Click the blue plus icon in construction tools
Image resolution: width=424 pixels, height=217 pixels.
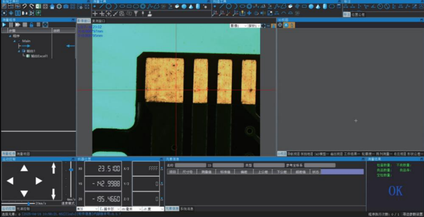pyautogui.click(x=249, y=13)
